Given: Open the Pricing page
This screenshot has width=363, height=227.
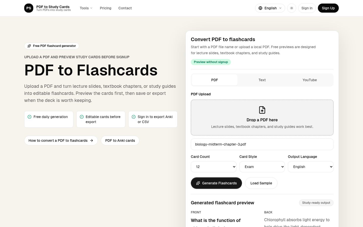Looking at the screenshot, I should pyautogui.click(x=106, y=8).
